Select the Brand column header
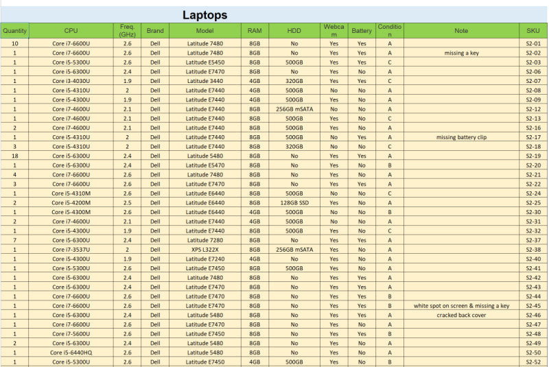The image size is (549, 367). click(155, 31)
